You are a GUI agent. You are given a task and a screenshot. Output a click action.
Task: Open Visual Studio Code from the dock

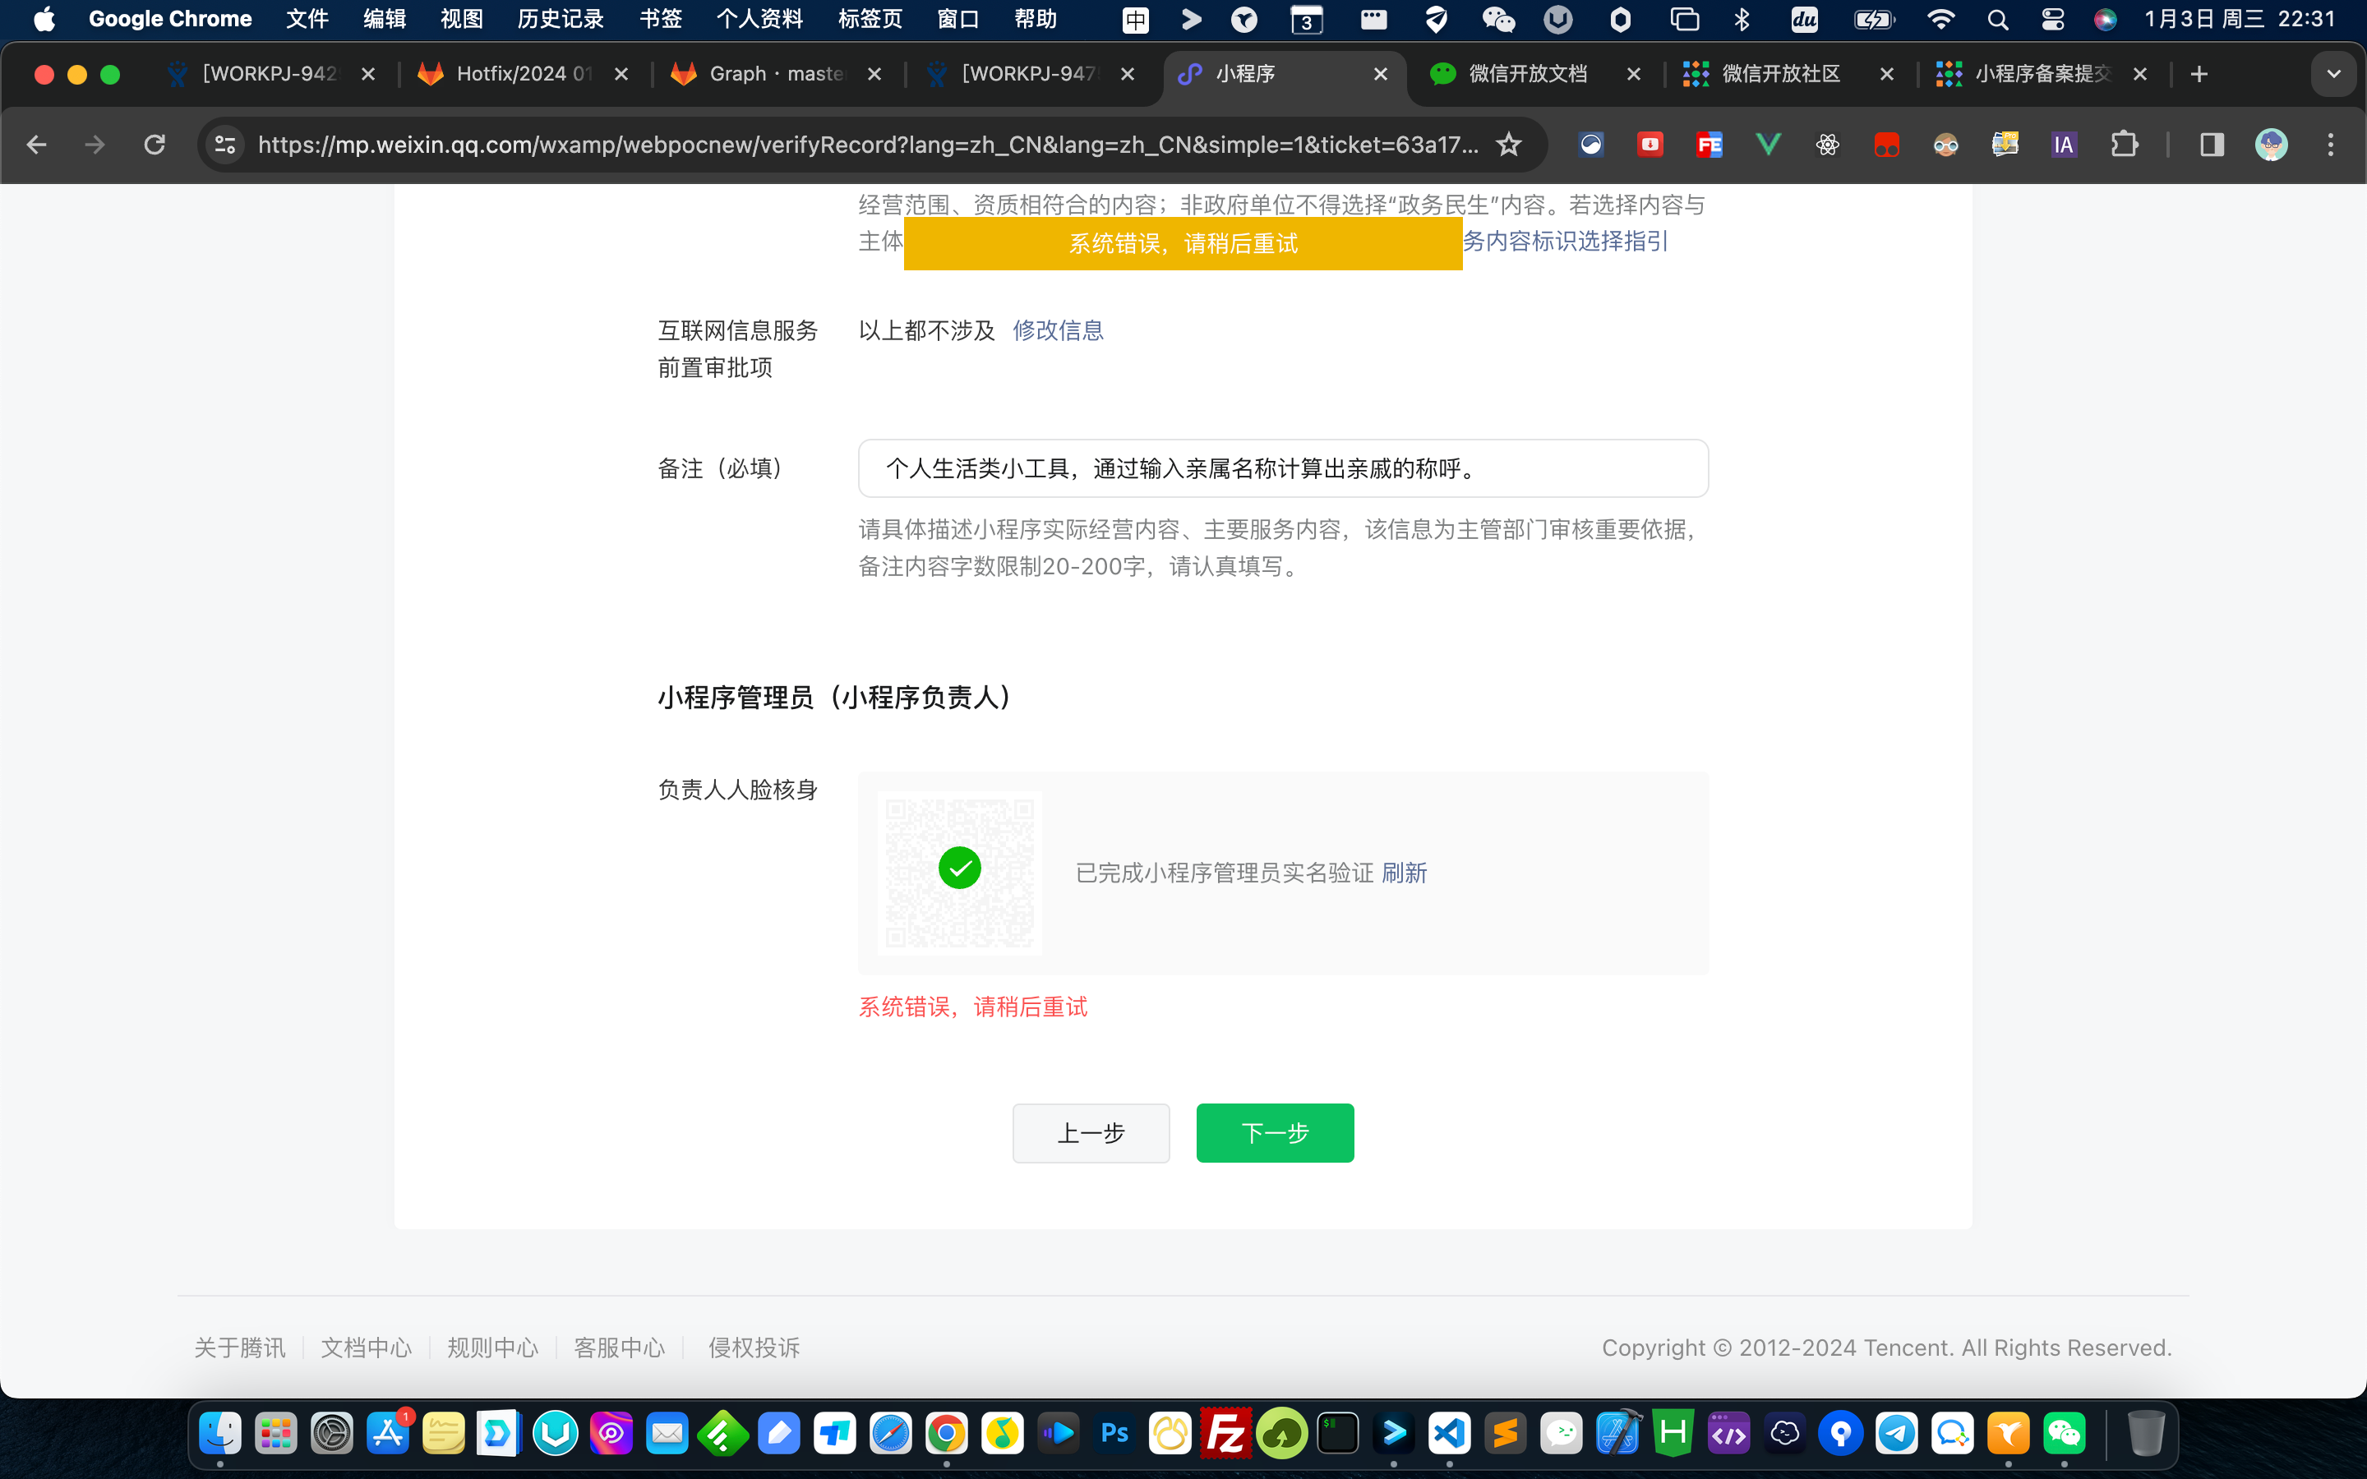click(x=1450, y=1434)
